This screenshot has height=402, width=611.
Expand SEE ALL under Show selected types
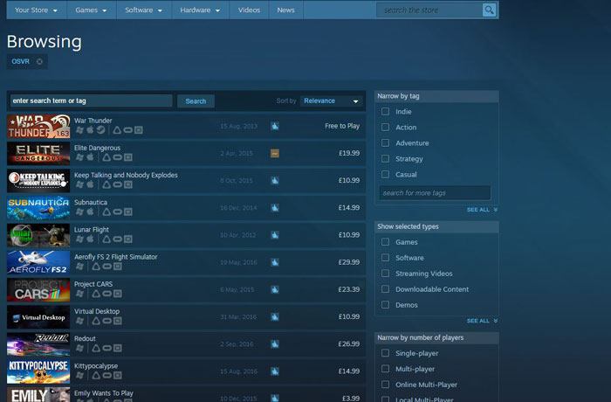tap(482, 321)
